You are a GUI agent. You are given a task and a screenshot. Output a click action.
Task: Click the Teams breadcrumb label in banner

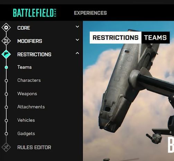155,38
